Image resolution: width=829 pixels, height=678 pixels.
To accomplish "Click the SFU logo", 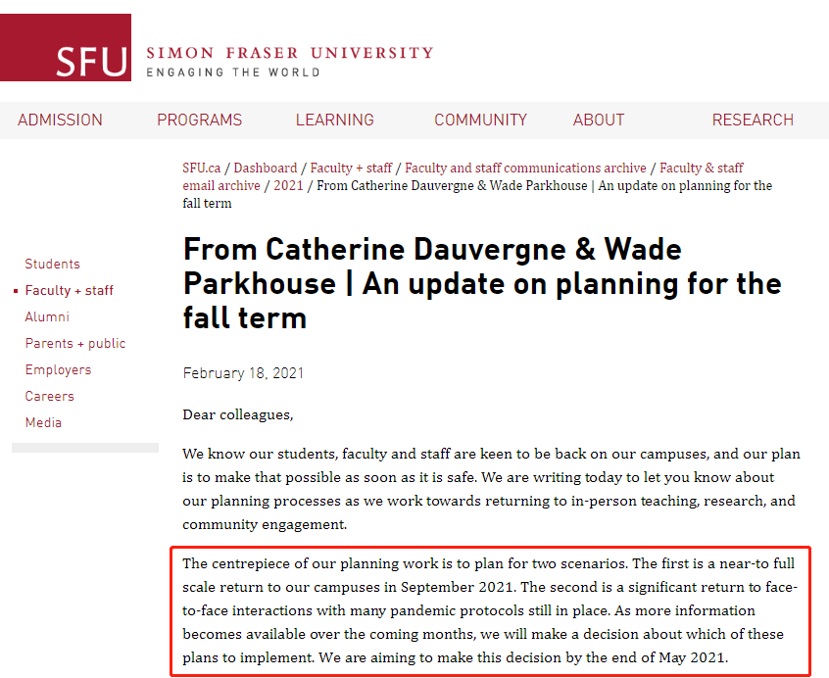I will coord(66,48).
